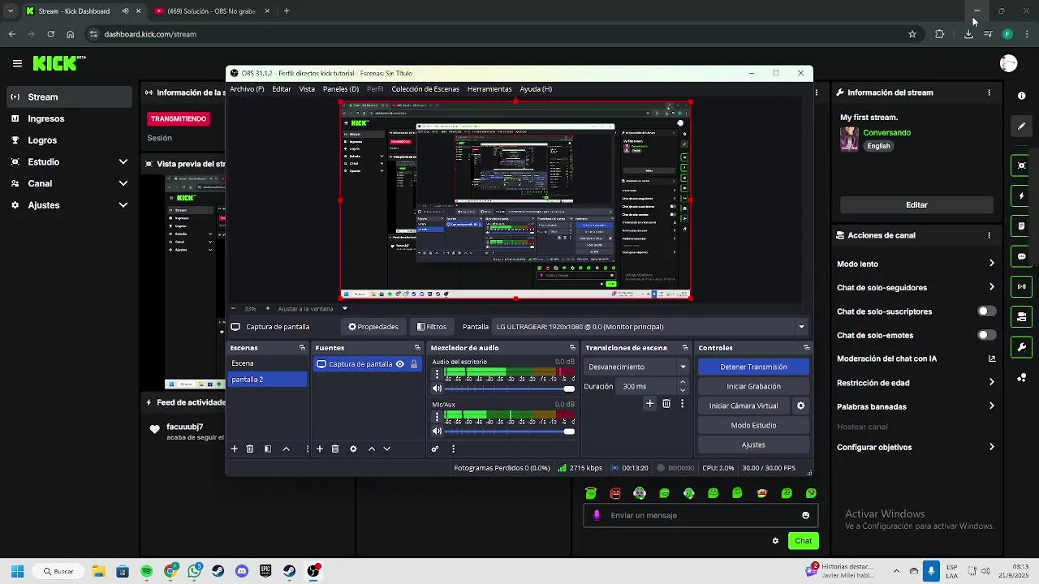Show hidden system tray icons

click(x=896, y=571)
